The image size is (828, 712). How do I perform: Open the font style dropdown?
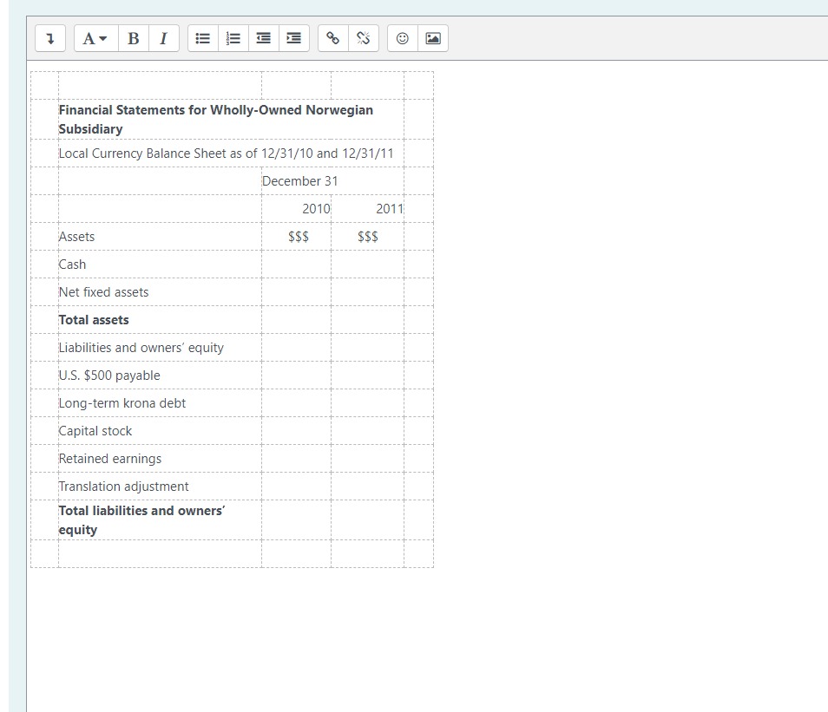pos(95,38)
